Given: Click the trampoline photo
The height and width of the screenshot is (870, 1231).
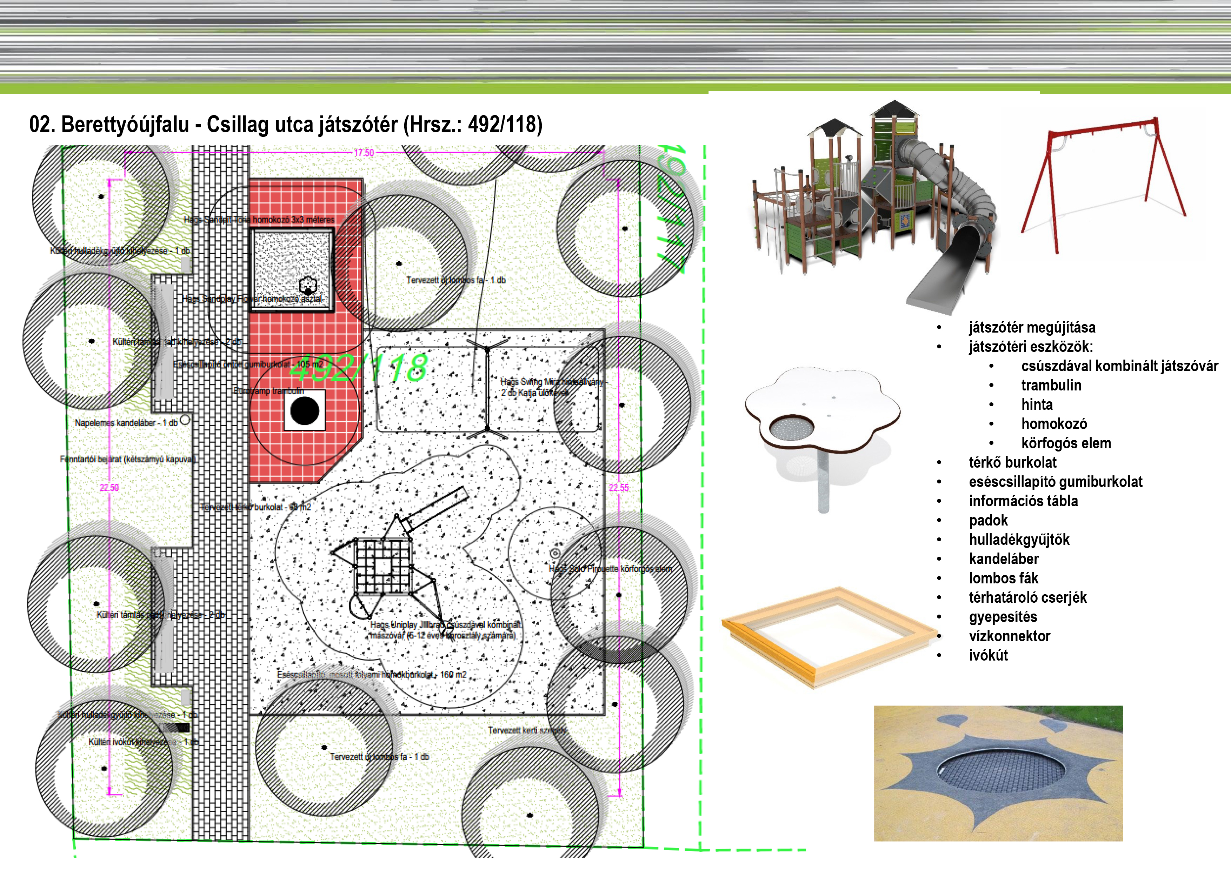Looking at the screenshot, I should click(998, 773).
